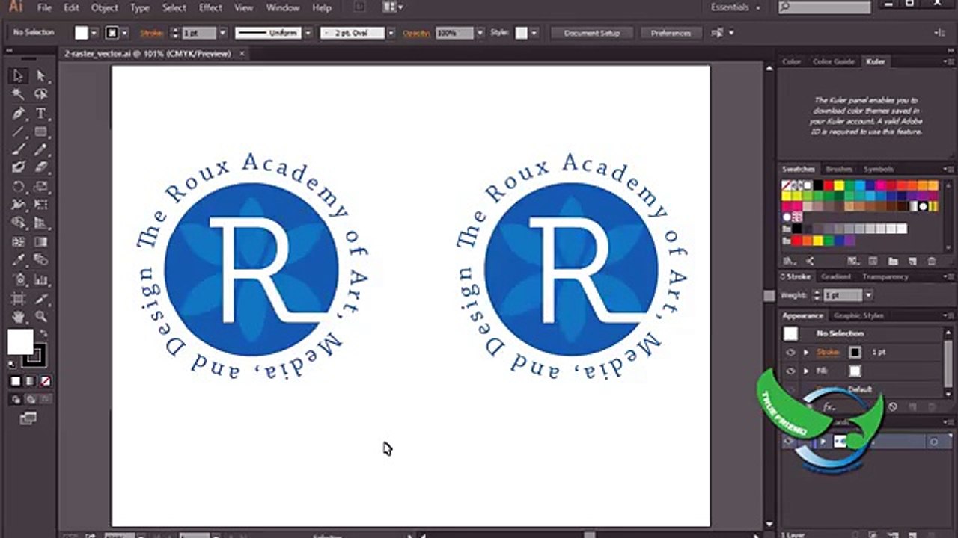Screen dimensions: 958x538
Task: Select the Symbol Sprayer tool
Action: 19,280
